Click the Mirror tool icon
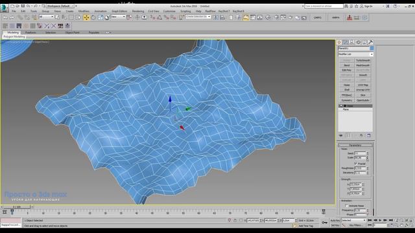This screenshot has width=415, height=233. pyautogui.click(x=215, y=17)
